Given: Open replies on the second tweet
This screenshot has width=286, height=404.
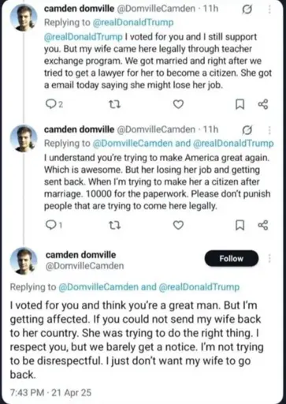Looking at the screenshot, I should coord(54,225).
